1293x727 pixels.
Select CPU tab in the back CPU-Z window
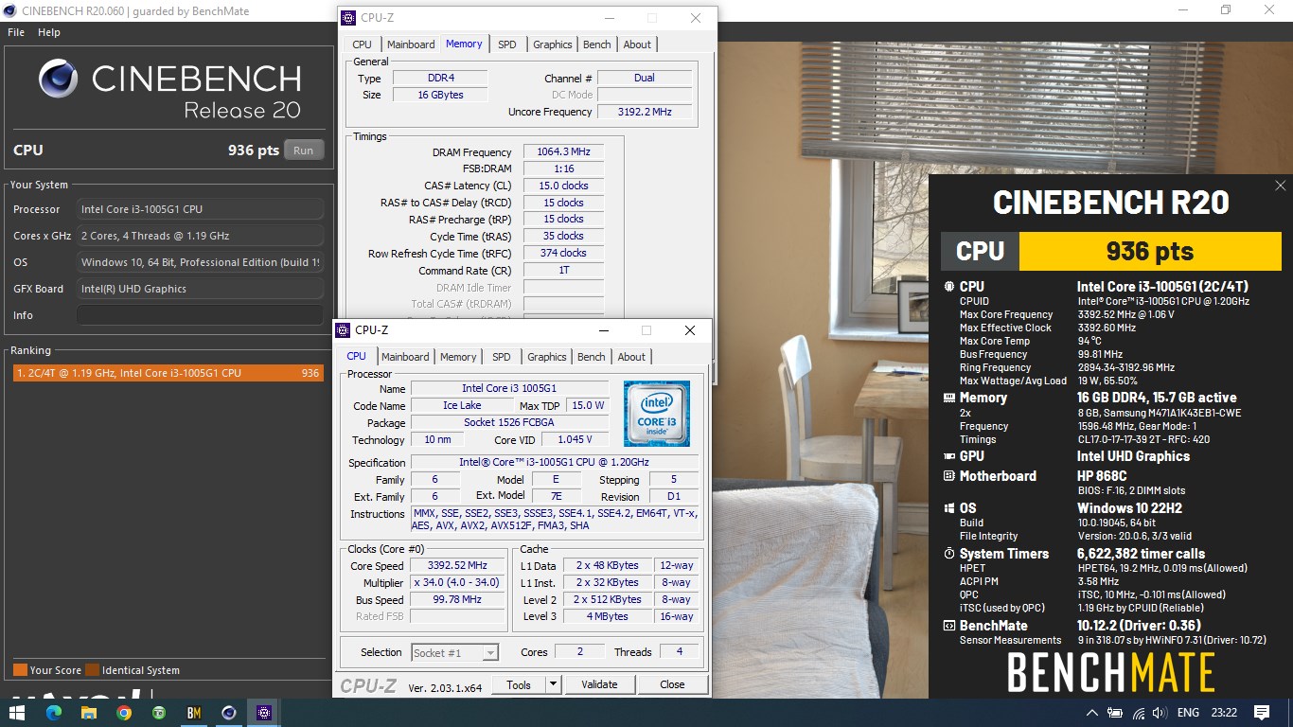[x=362, y=44]
